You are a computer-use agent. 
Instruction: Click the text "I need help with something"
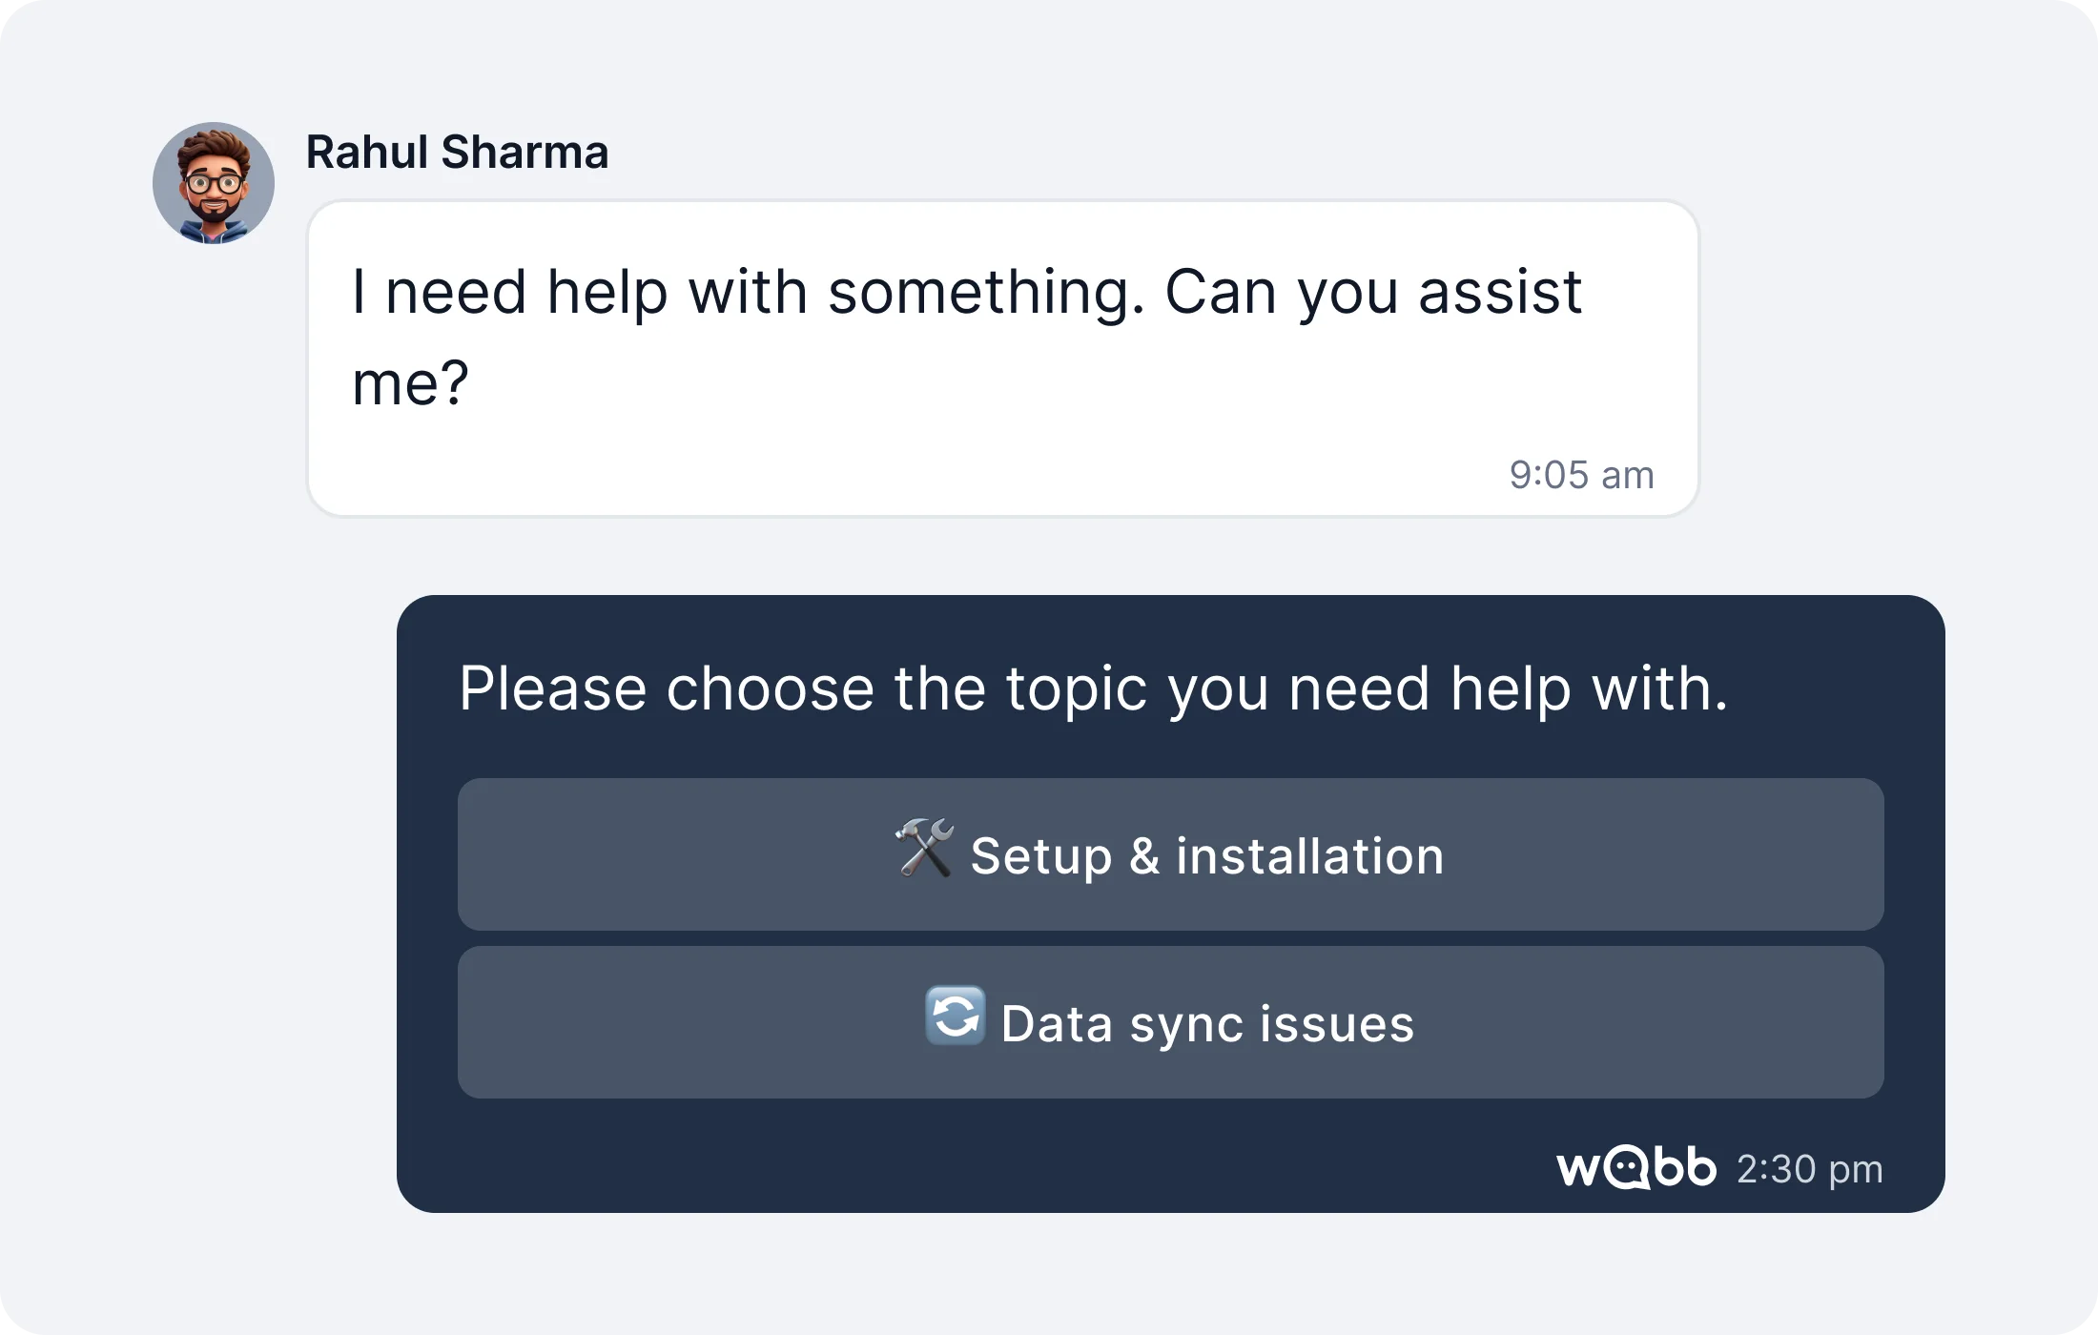(x=748, y=292)
